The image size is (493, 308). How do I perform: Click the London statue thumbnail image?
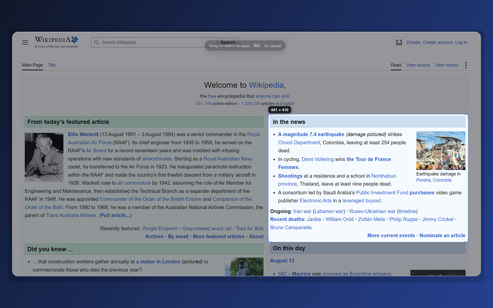point(244,267)
